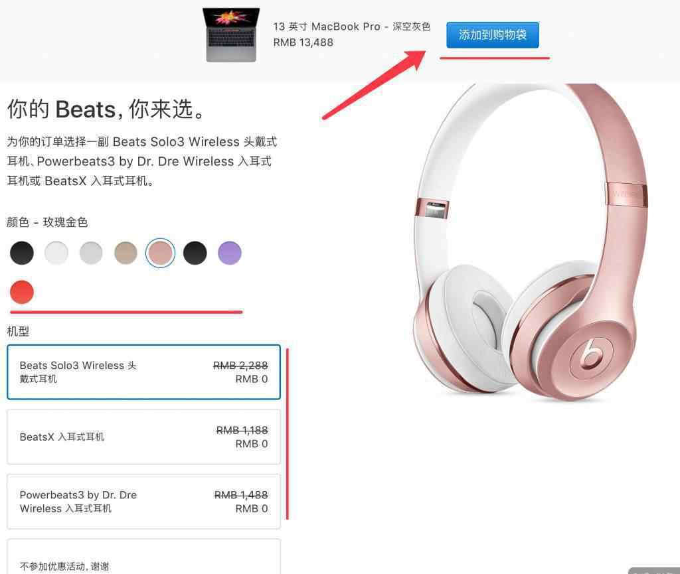Choose the second black color swatch
The height and width of the screenshot is (574, 680).
point(195,253)
